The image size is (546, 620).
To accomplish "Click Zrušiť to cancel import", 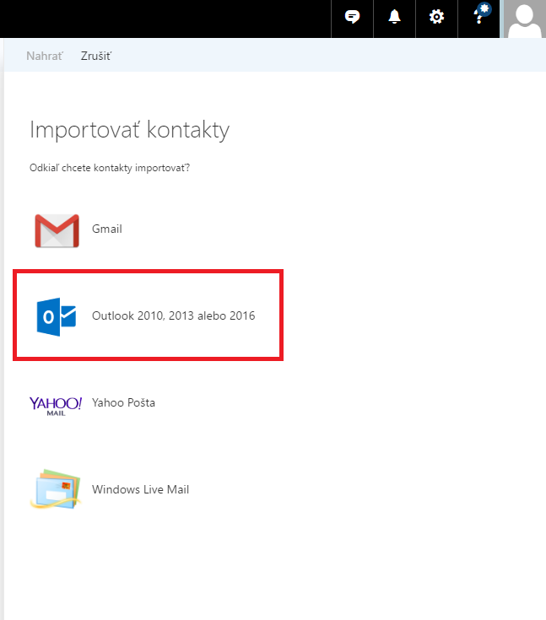I will (96, 56).
